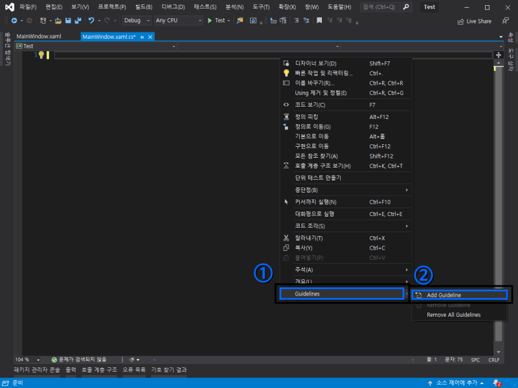Image resolution: width=518 pixels, height=388 pixels.
Task: Select 정의 피킹 context menu entry
Action: click(345, 117)
